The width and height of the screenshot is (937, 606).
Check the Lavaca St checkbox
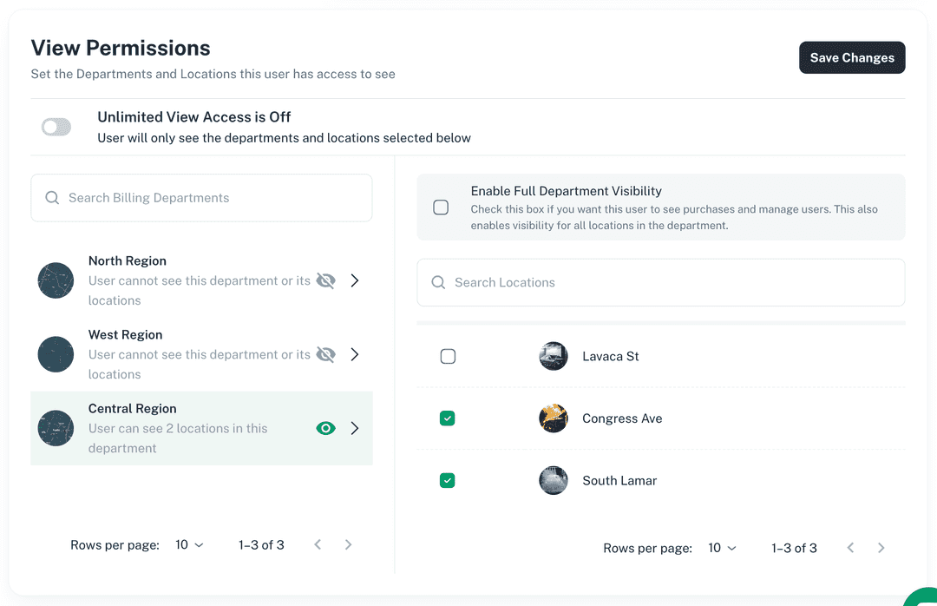[x=448, y=356]
